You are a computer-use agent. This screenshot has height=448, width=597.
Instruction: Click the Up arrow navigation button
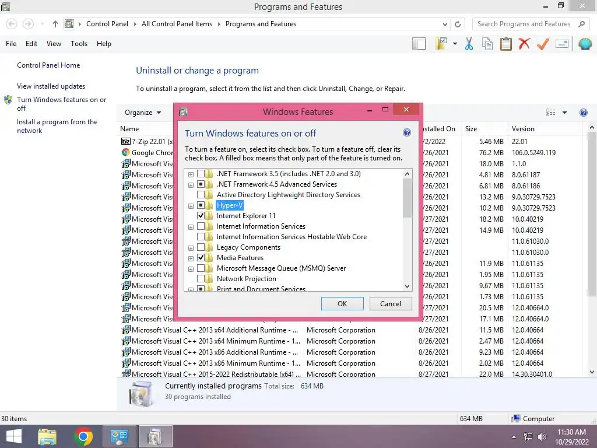coord(55,24)
